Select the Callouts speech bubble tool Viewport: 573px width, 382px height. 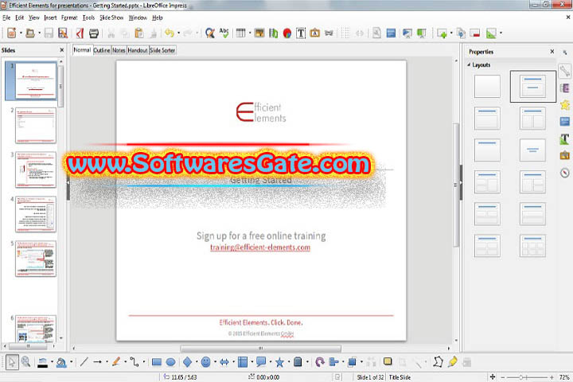point(261,362)
